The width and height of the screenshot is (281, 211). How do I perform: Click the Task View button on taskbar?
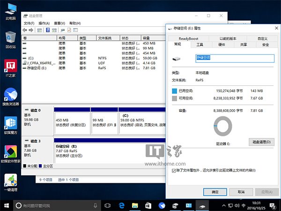click(107, 205)
